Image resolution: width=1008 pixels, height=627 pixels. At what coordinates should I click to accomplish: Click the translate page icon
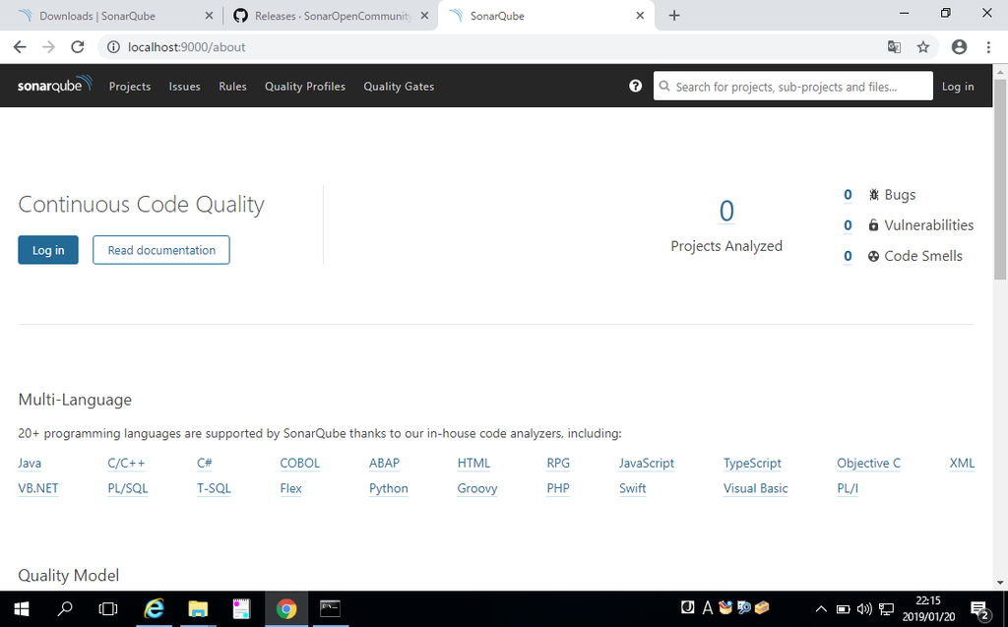tap(894, 47)
